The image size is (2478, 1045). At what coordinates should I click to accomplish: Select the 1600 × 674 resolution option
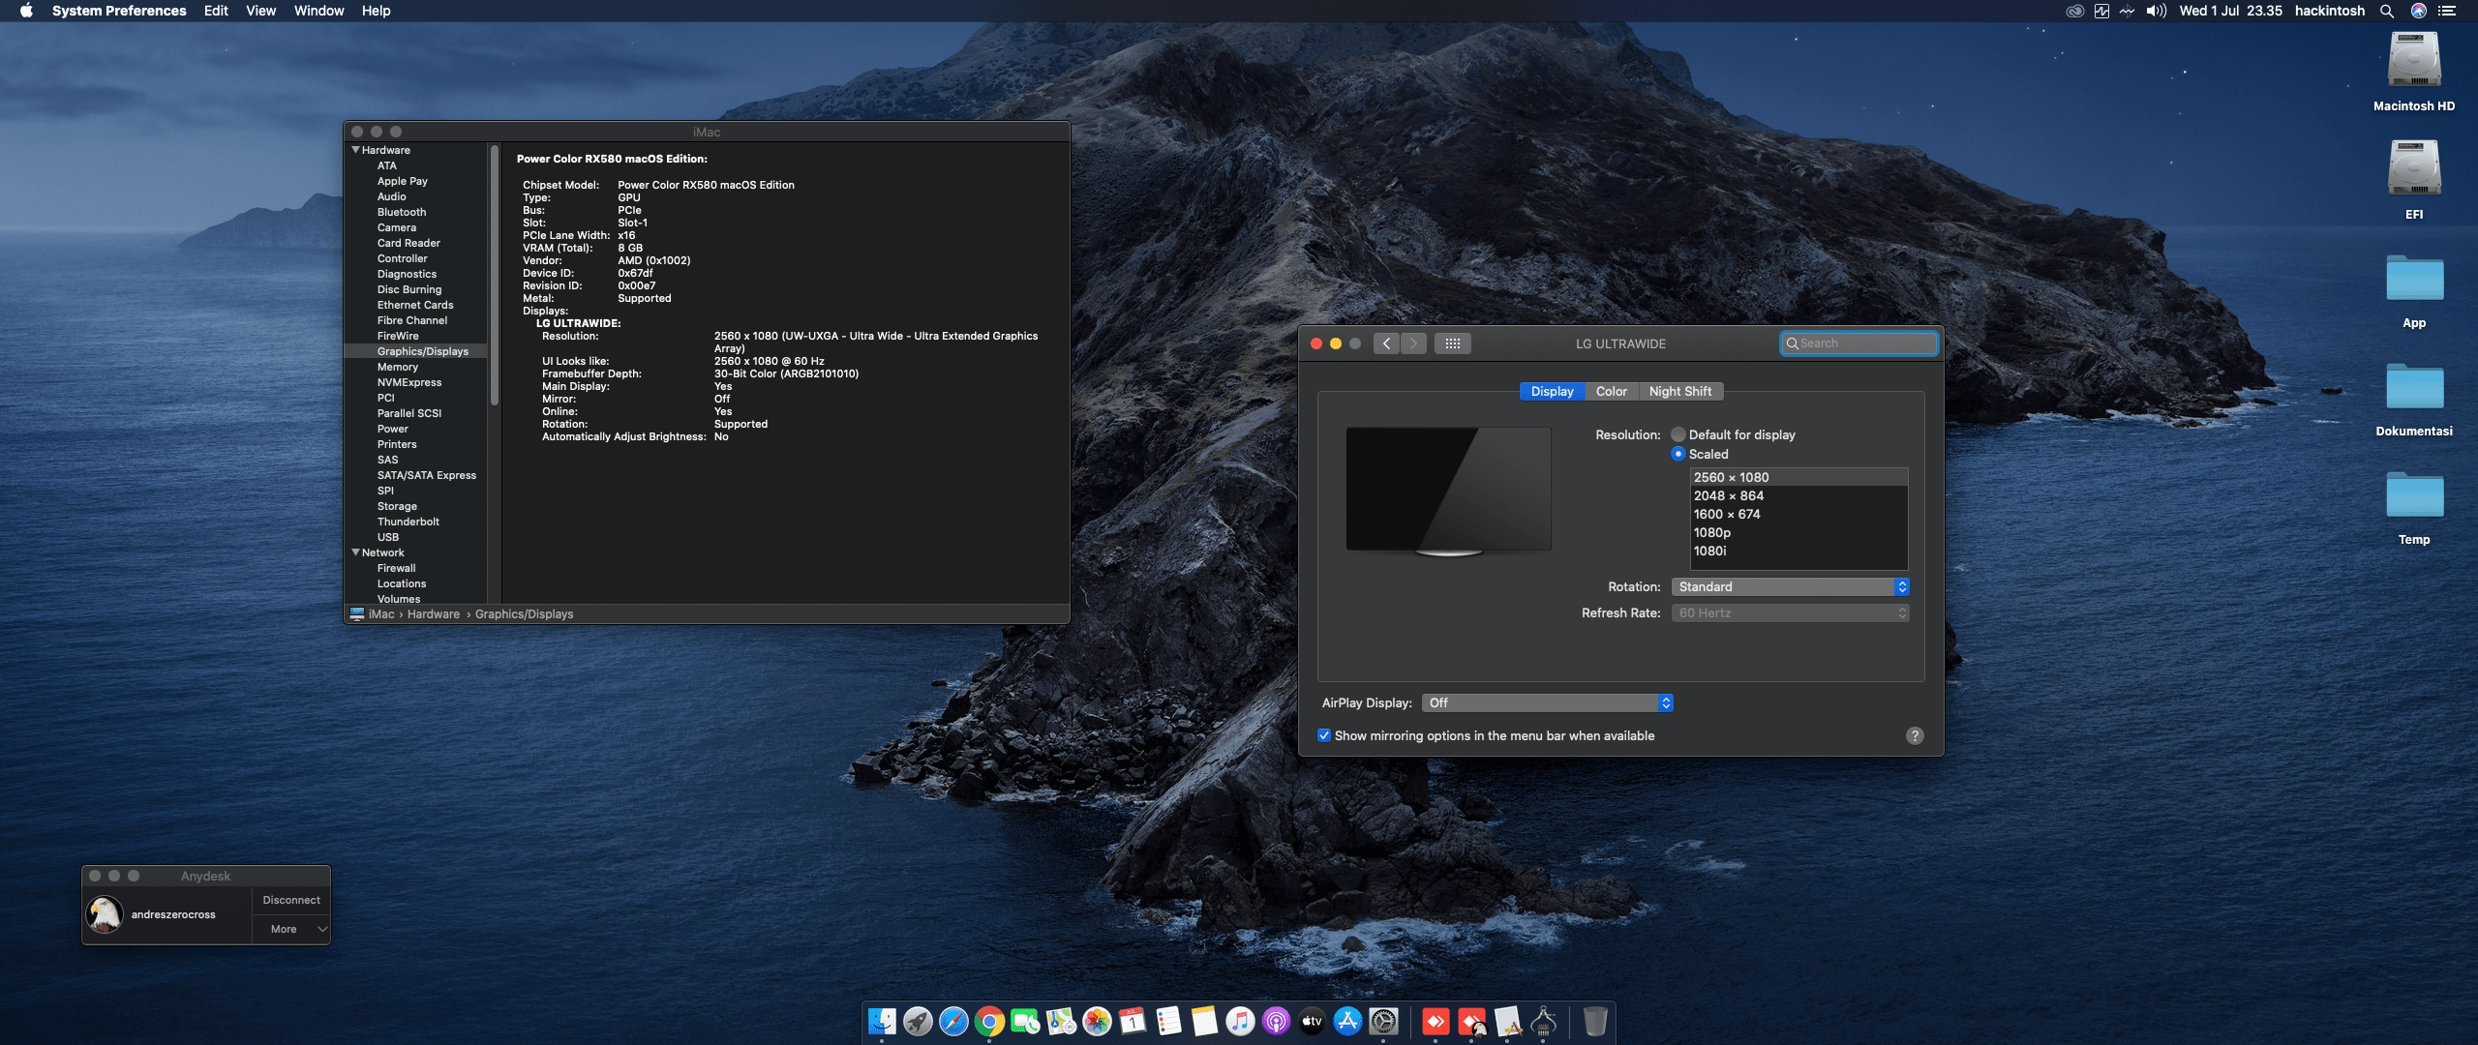1729,514
